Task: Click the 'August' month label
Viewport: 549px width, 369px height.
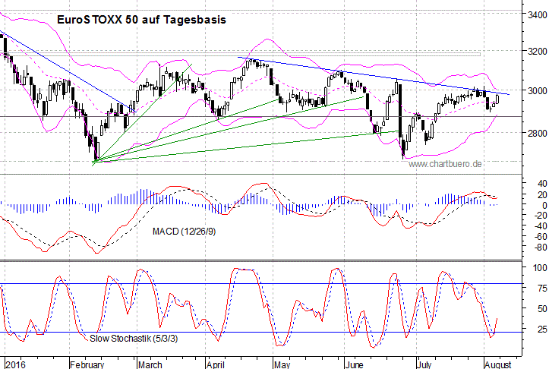Action: (498, 364)
